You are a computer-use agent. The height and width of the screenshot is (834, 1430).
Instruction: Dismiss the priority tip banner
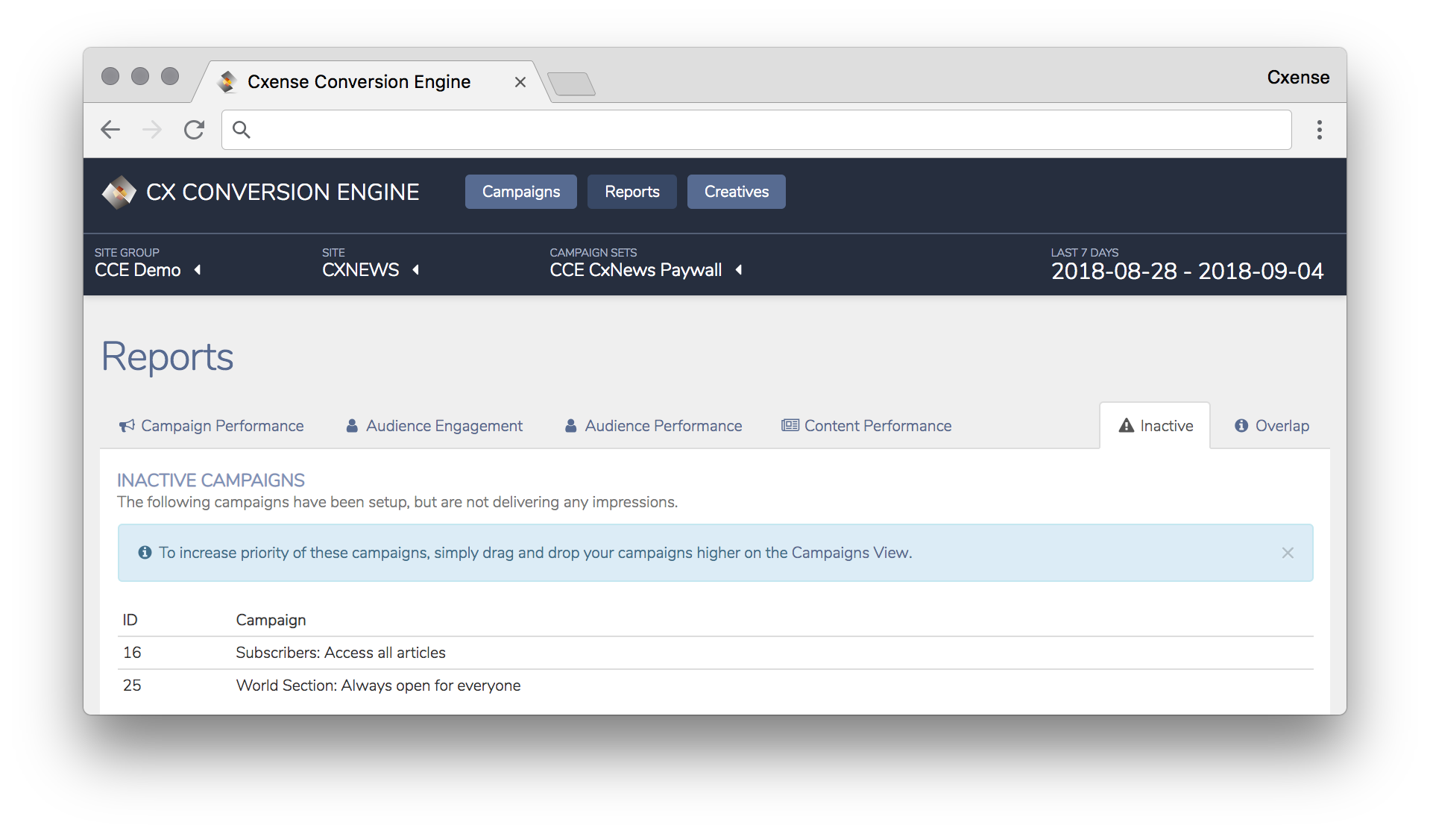tap(1288, 553)
